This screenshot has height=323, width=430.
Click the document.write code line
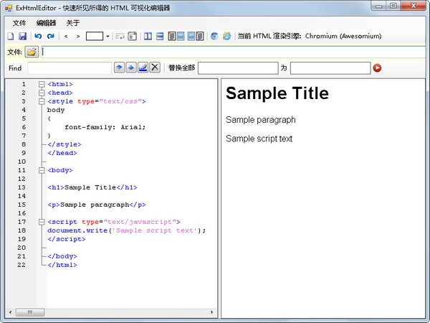tap(126, 230)
